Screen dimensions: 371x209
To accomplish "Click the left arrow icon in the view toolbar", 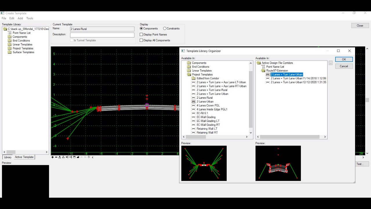I will 92,157.
